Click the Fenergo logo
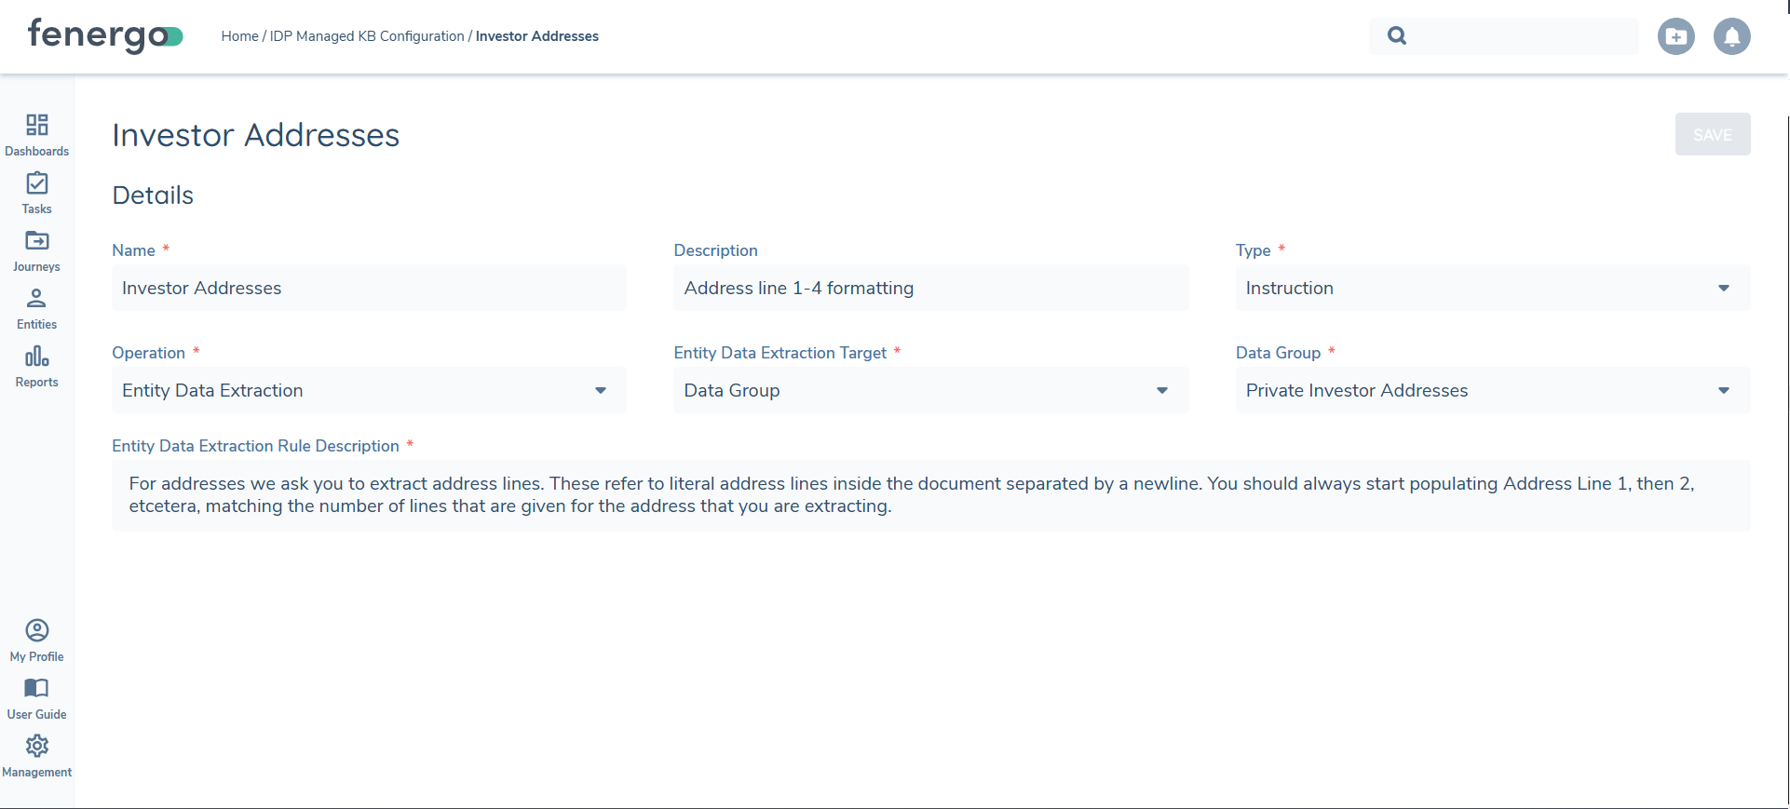This screenshot has height=809, width=1790. coord(104,35)
